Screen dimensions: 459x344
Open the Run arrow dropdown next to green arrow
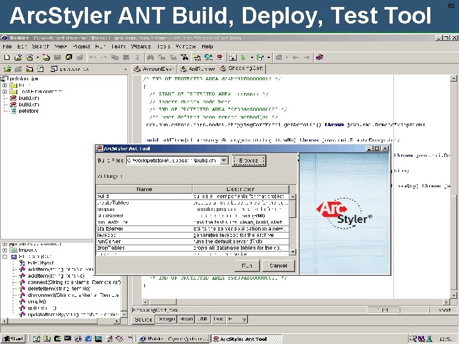251,57
